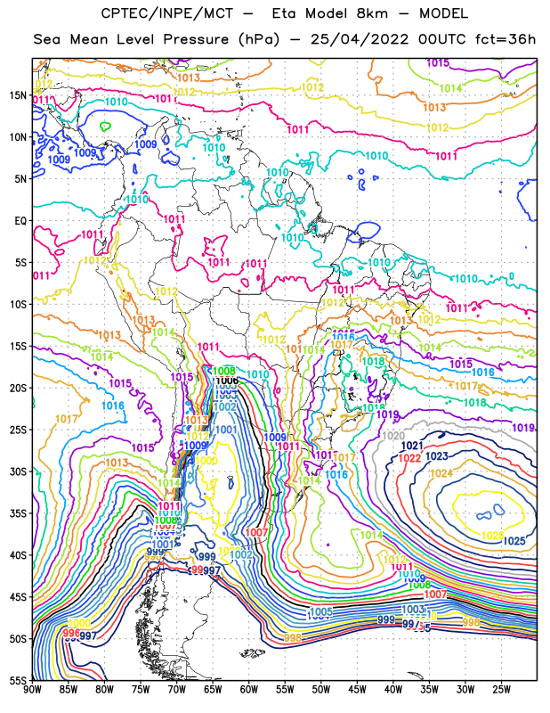
Task: Click the EQ latitude axis label
Action: tap(20, 221)
